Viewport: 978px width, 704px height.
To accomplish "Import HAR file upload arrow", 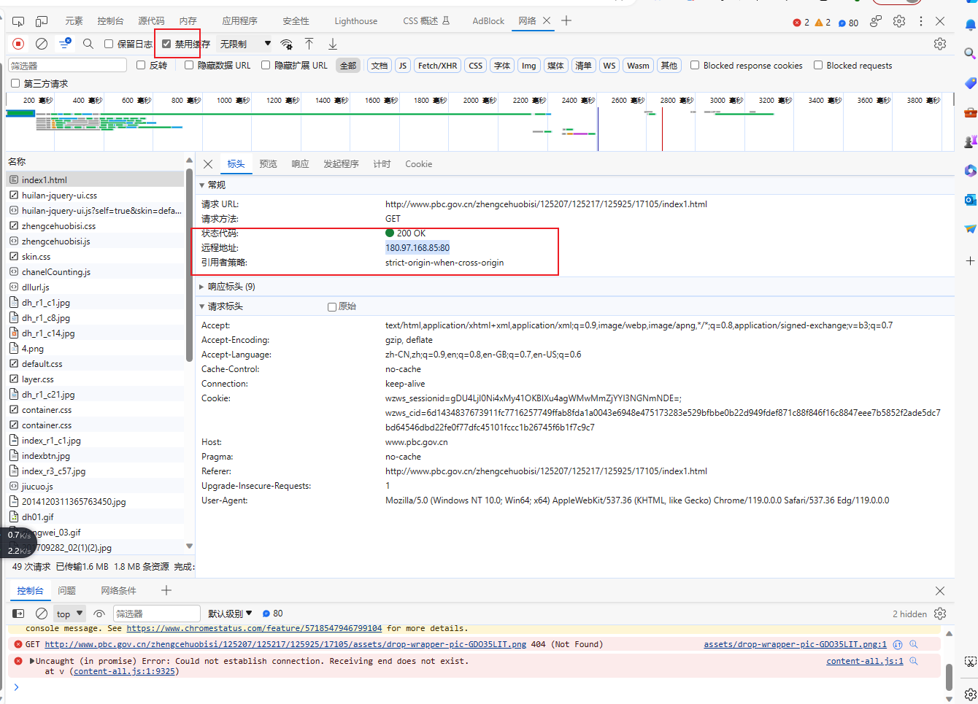I will coord(309,44).
